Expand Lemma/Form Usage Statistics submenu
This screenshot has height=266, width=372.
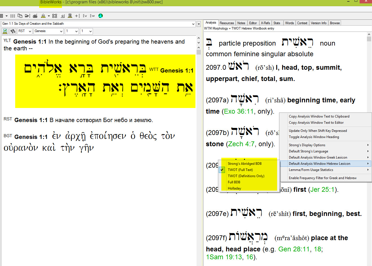pos(325,170)
